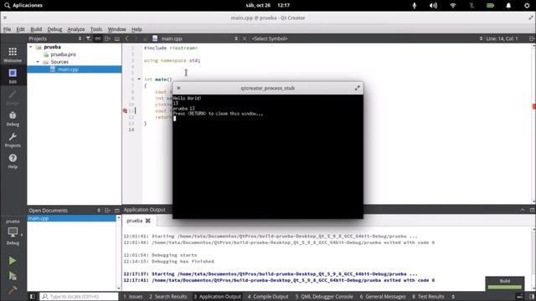Switch to Edit mode
The image size is (536, 301).
pyautogui.click(x=13, y=76)
